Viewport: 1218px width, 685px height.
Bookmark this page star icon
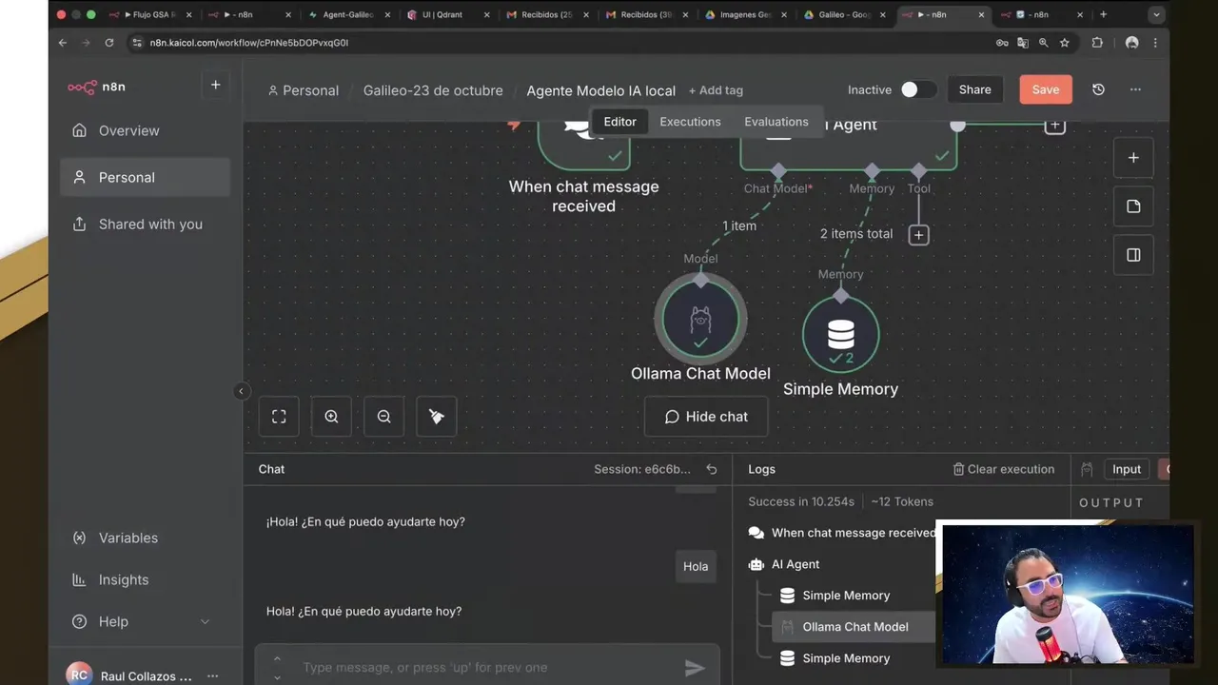click(x=1065, y=43)
